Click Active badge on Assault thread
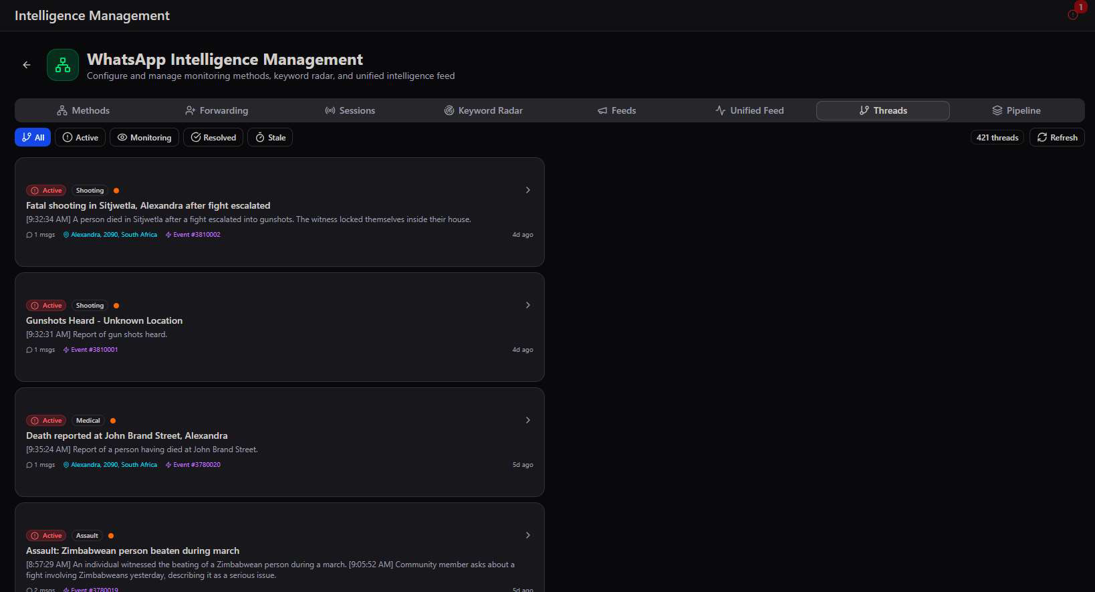1095x592 pixels. 46,536
